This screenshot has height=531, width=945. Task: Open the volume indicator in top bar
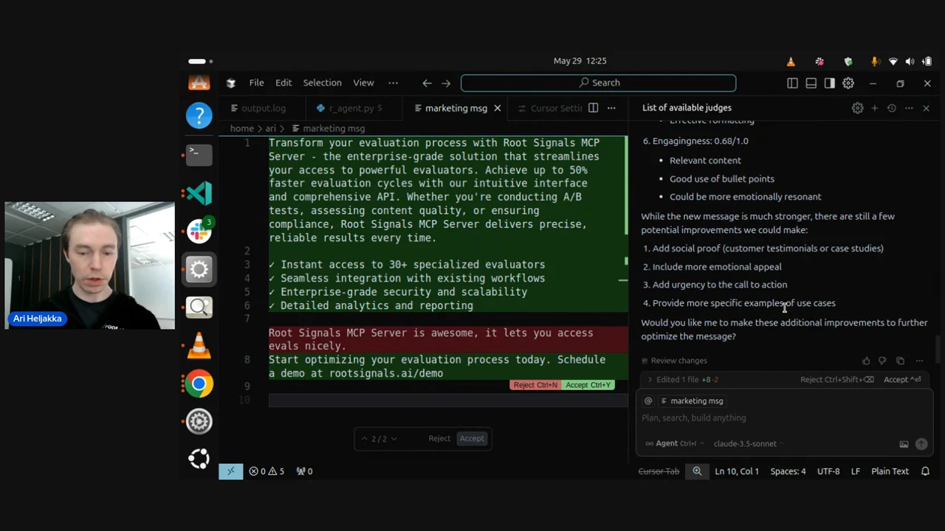pos(910,61)
